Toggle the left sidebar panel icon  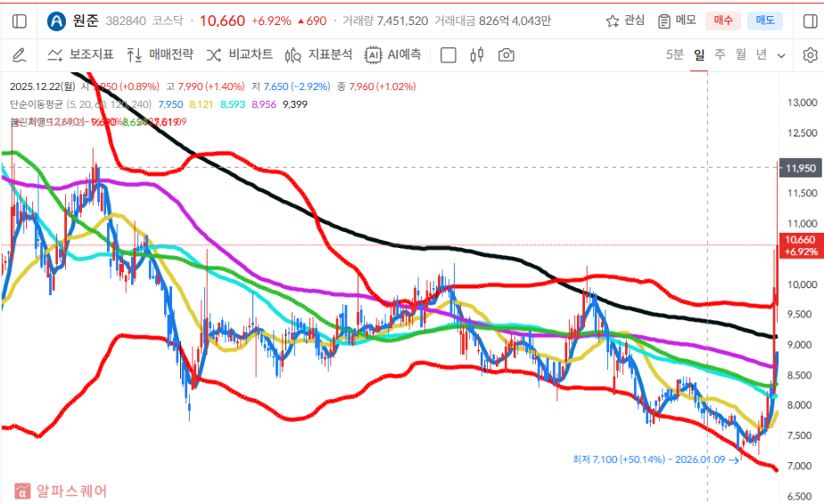pyautogui.click(x=20, y=21)
